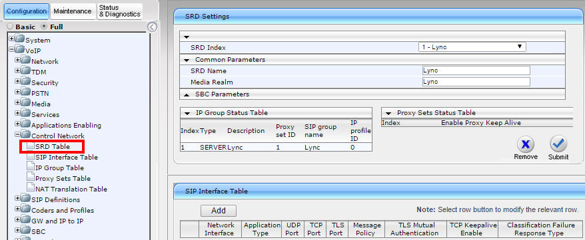This screenshot has width=585, height=240.
Task: Click the Add button
Action: pos(219,211)
